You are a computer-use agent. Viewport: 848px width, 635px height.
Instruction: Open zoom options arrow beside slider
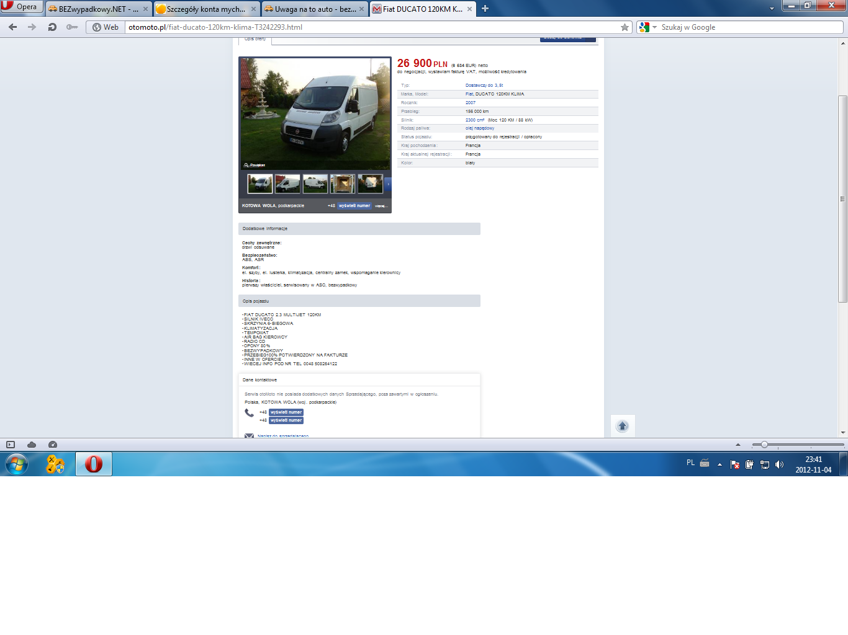click(x=738, y=445)
